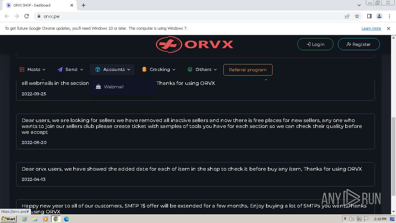
Task: Open Microsoft Edge from the taskbar
Action: coord(67,219)
